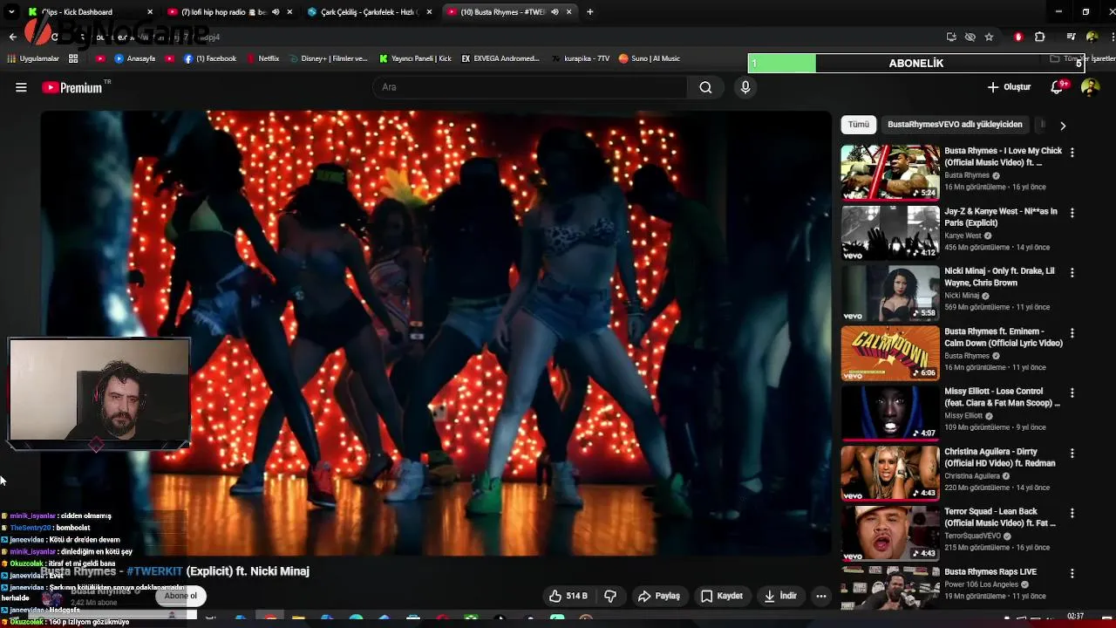Open options for I Love My Chick video

[x=1072, y=152]
